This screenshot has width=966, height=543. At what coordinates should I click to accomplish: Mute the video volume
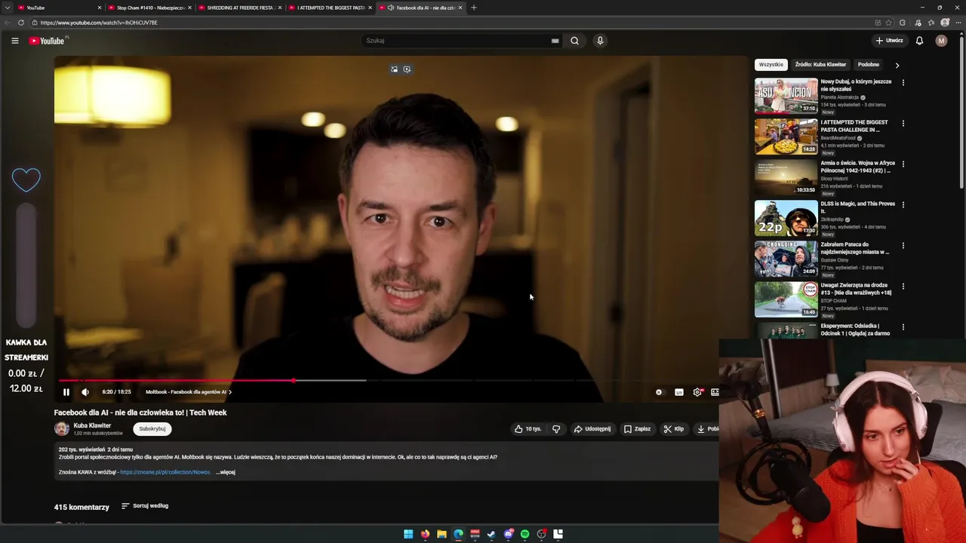coord(85,392)
